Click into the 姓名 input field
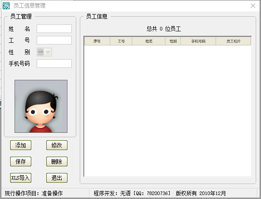This screenshot has height=199, width=261. coord(54,29)
